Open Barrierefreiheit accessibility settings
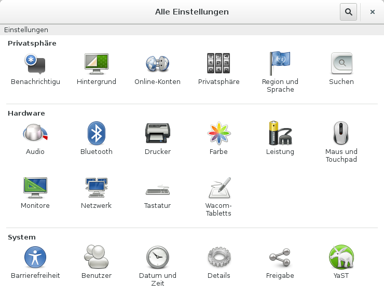 tap(35, 258)
